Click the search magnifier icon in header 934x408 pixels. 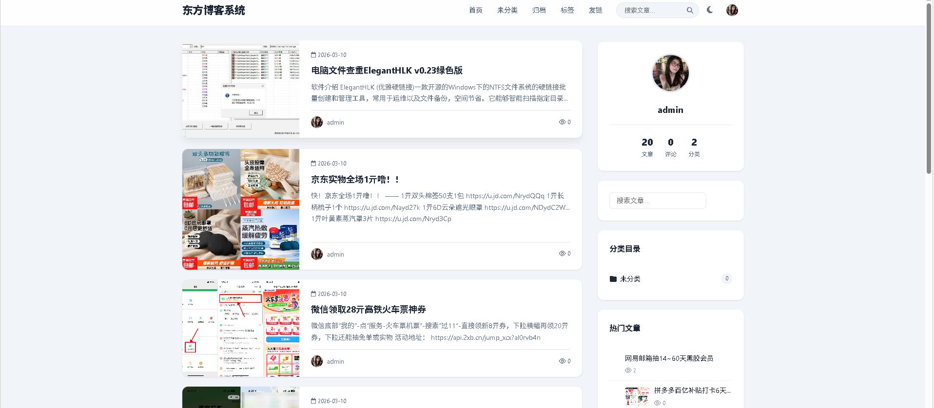pyautogui.click(x=689, y=10)
